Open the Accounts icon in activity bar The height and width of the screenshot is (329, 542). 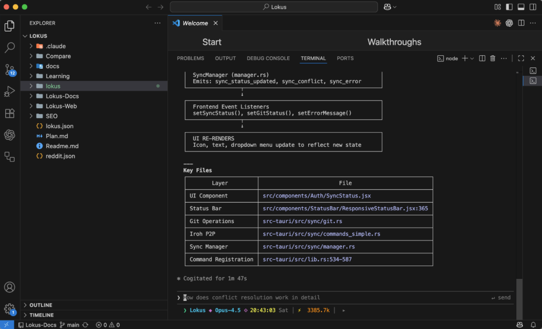click(10, 288)
